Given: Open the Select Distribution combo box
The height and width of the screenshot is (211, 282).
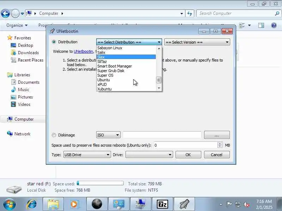Looking at the screenshot, I should click(129, 42).
